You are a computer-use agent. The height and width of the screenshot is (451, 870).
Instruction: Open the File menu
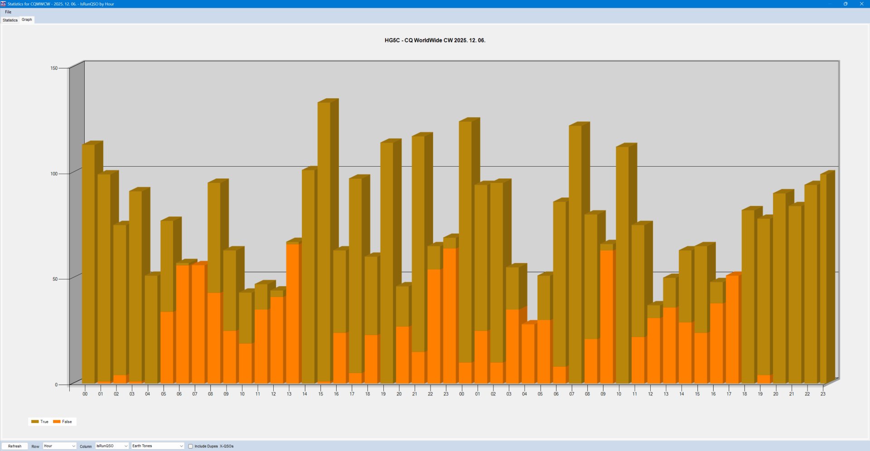(8, 12)
